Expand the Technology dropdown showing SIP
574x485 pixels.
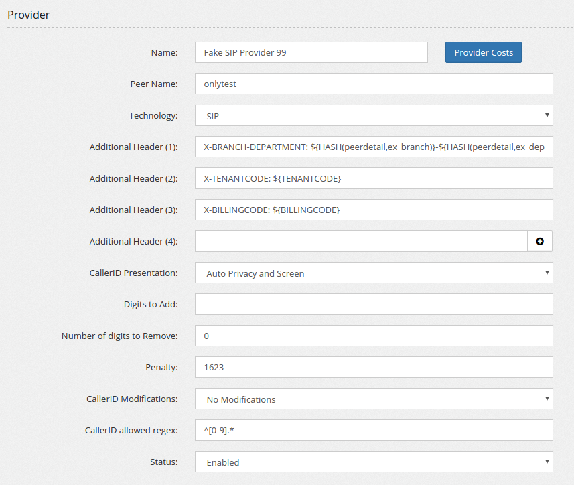pos(374,116)
